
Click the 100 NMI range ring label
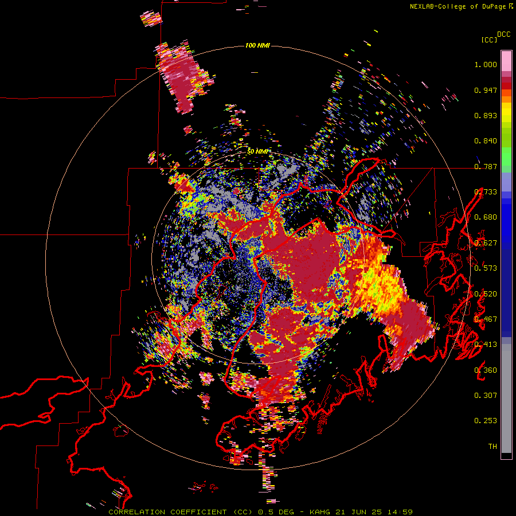point(257,45)
